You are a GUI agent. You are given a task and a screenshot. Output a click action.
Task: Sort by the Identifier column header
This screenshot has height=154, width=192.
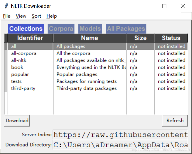coord(30,38)
